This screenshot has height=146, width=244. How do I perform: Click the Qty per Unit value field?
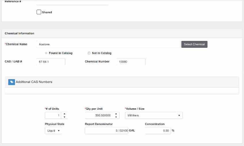99,115
